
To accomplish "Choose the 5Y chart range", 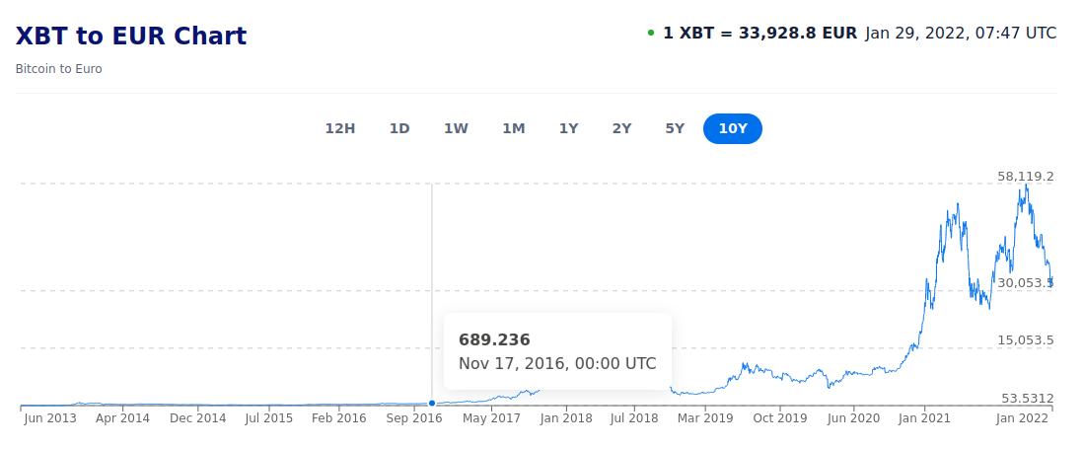I will [675, 128].
